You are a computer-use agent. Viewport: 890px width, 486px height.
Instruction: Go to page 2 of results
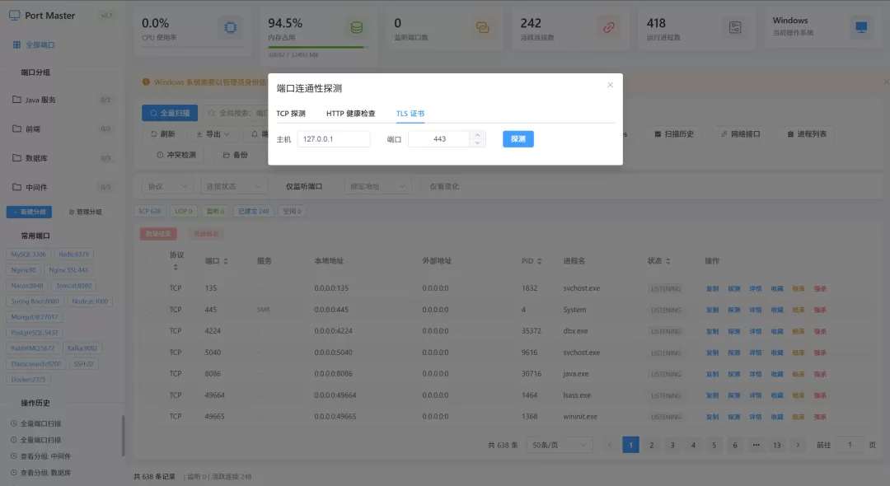652,445
